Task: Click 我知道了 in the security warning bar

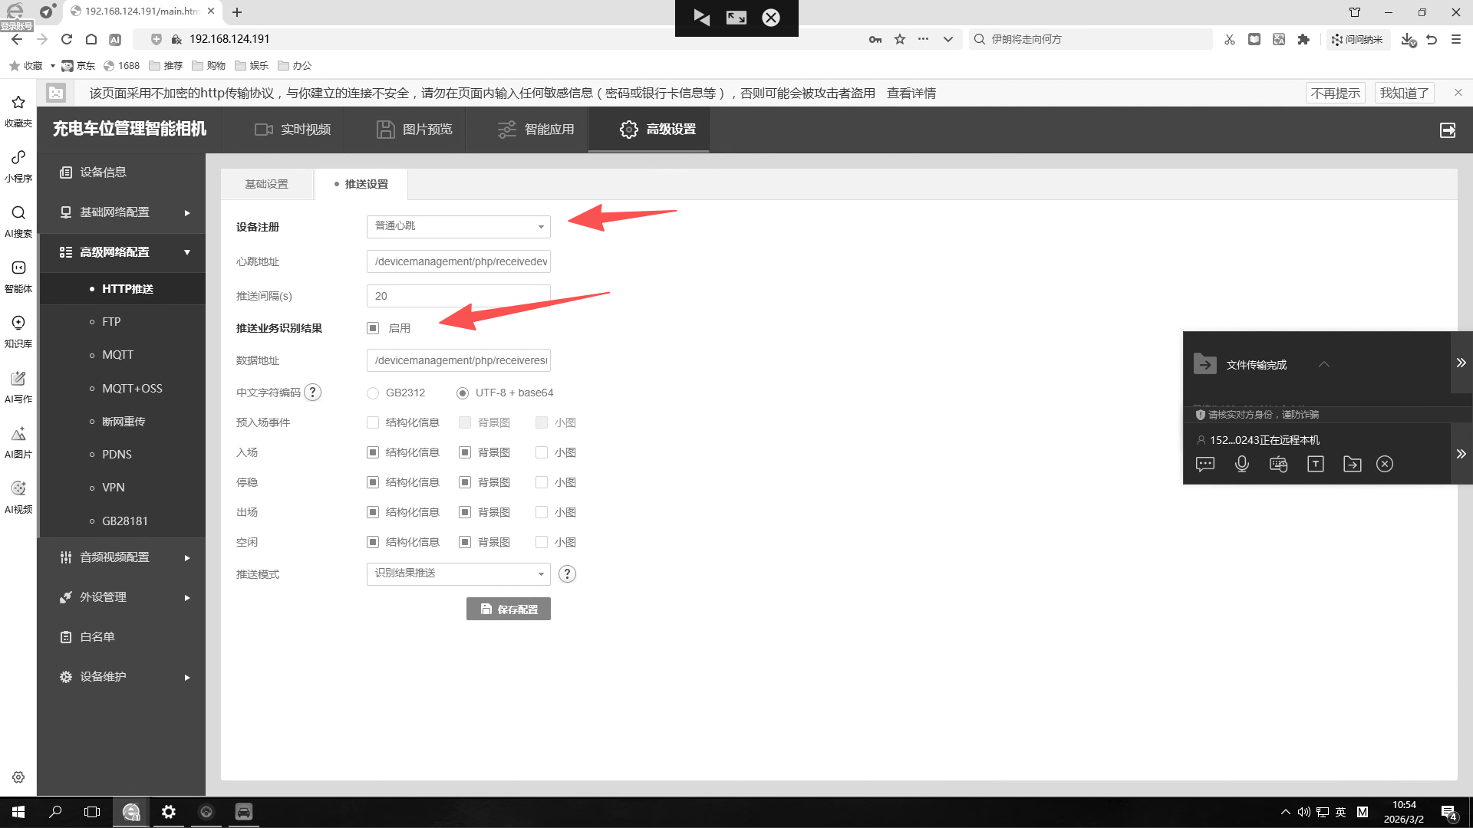Action: point(1404,93)
